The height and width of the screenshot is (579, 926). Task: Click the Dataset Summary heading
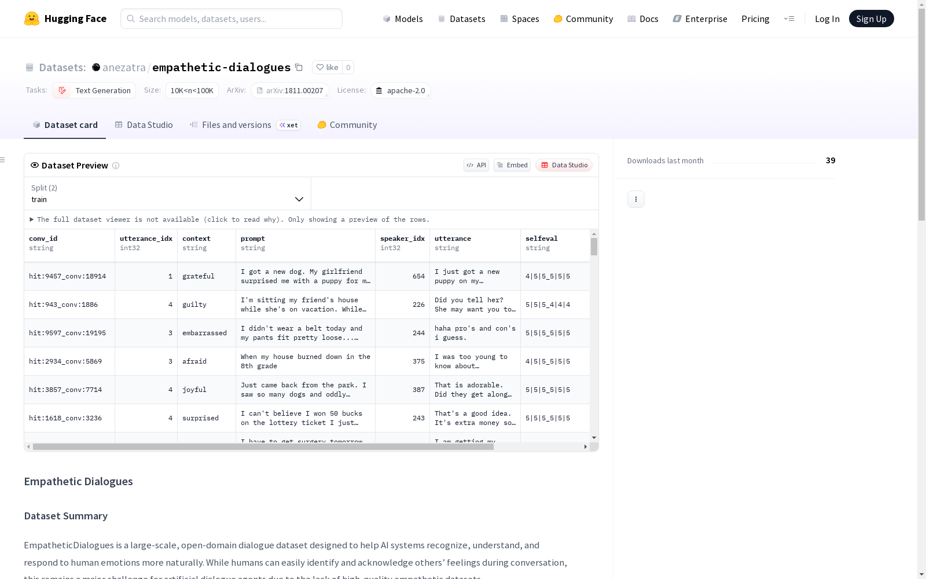click(66, 516)
